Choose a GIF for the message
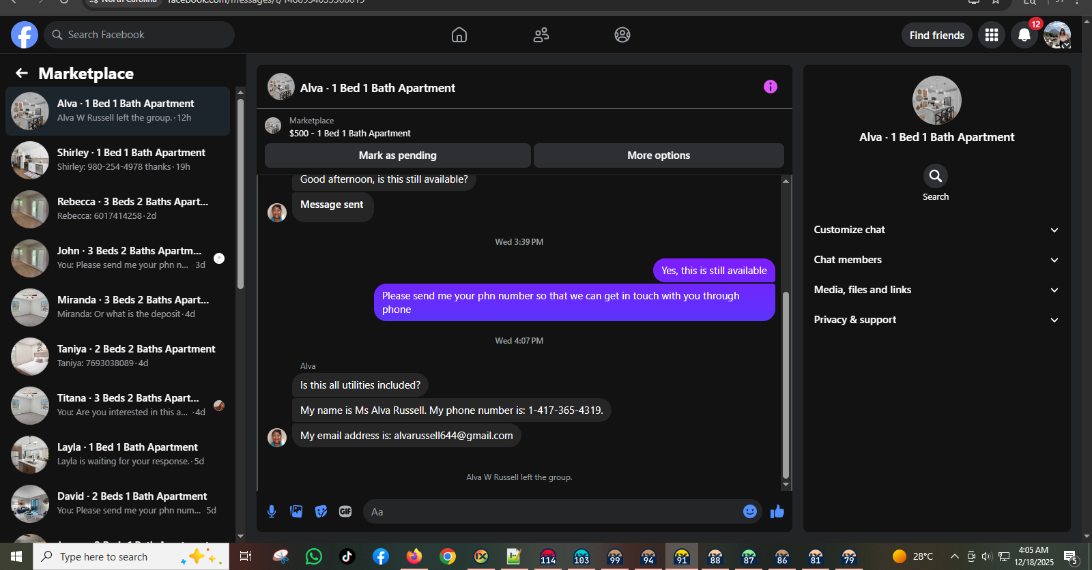Viewport: 1092px width, 570px height. [345, 511]
